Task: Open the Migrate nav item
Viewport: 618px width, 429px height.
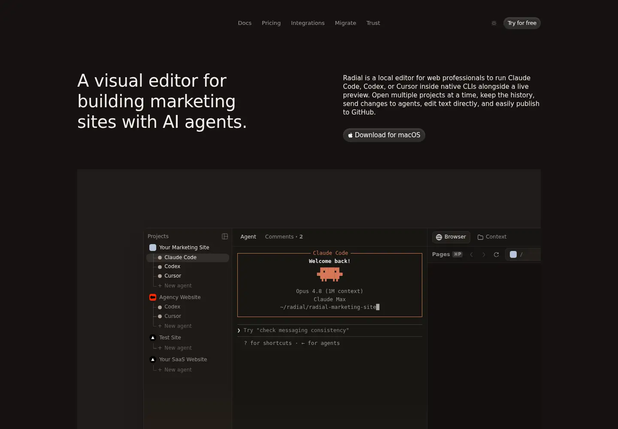Action: tap(345, 23)
